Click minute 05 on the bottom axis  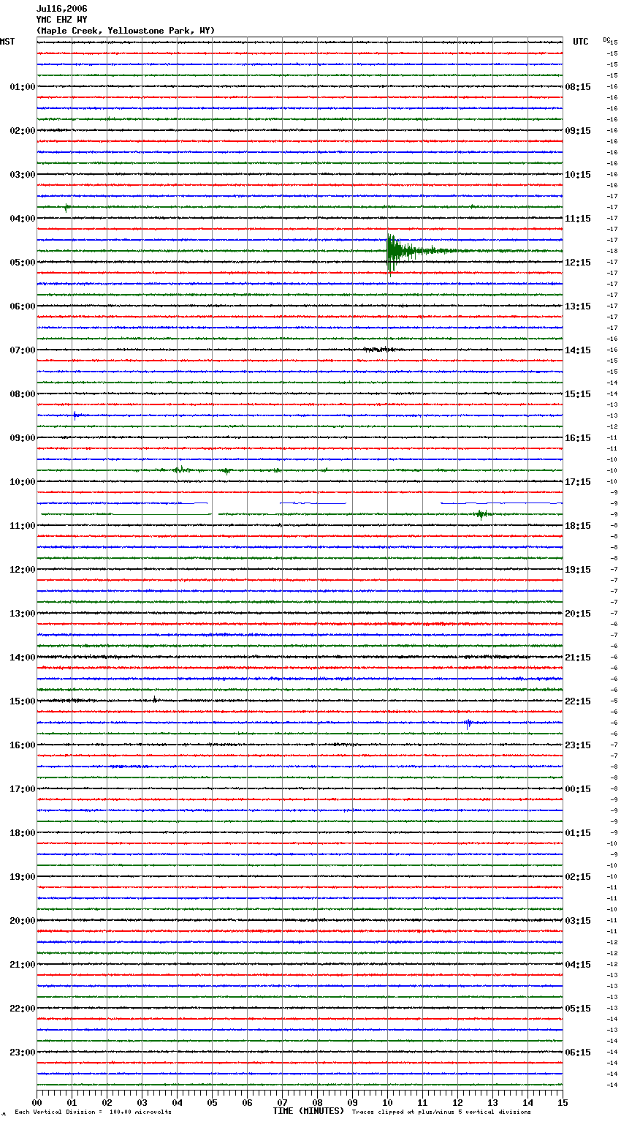point(212,1102)
